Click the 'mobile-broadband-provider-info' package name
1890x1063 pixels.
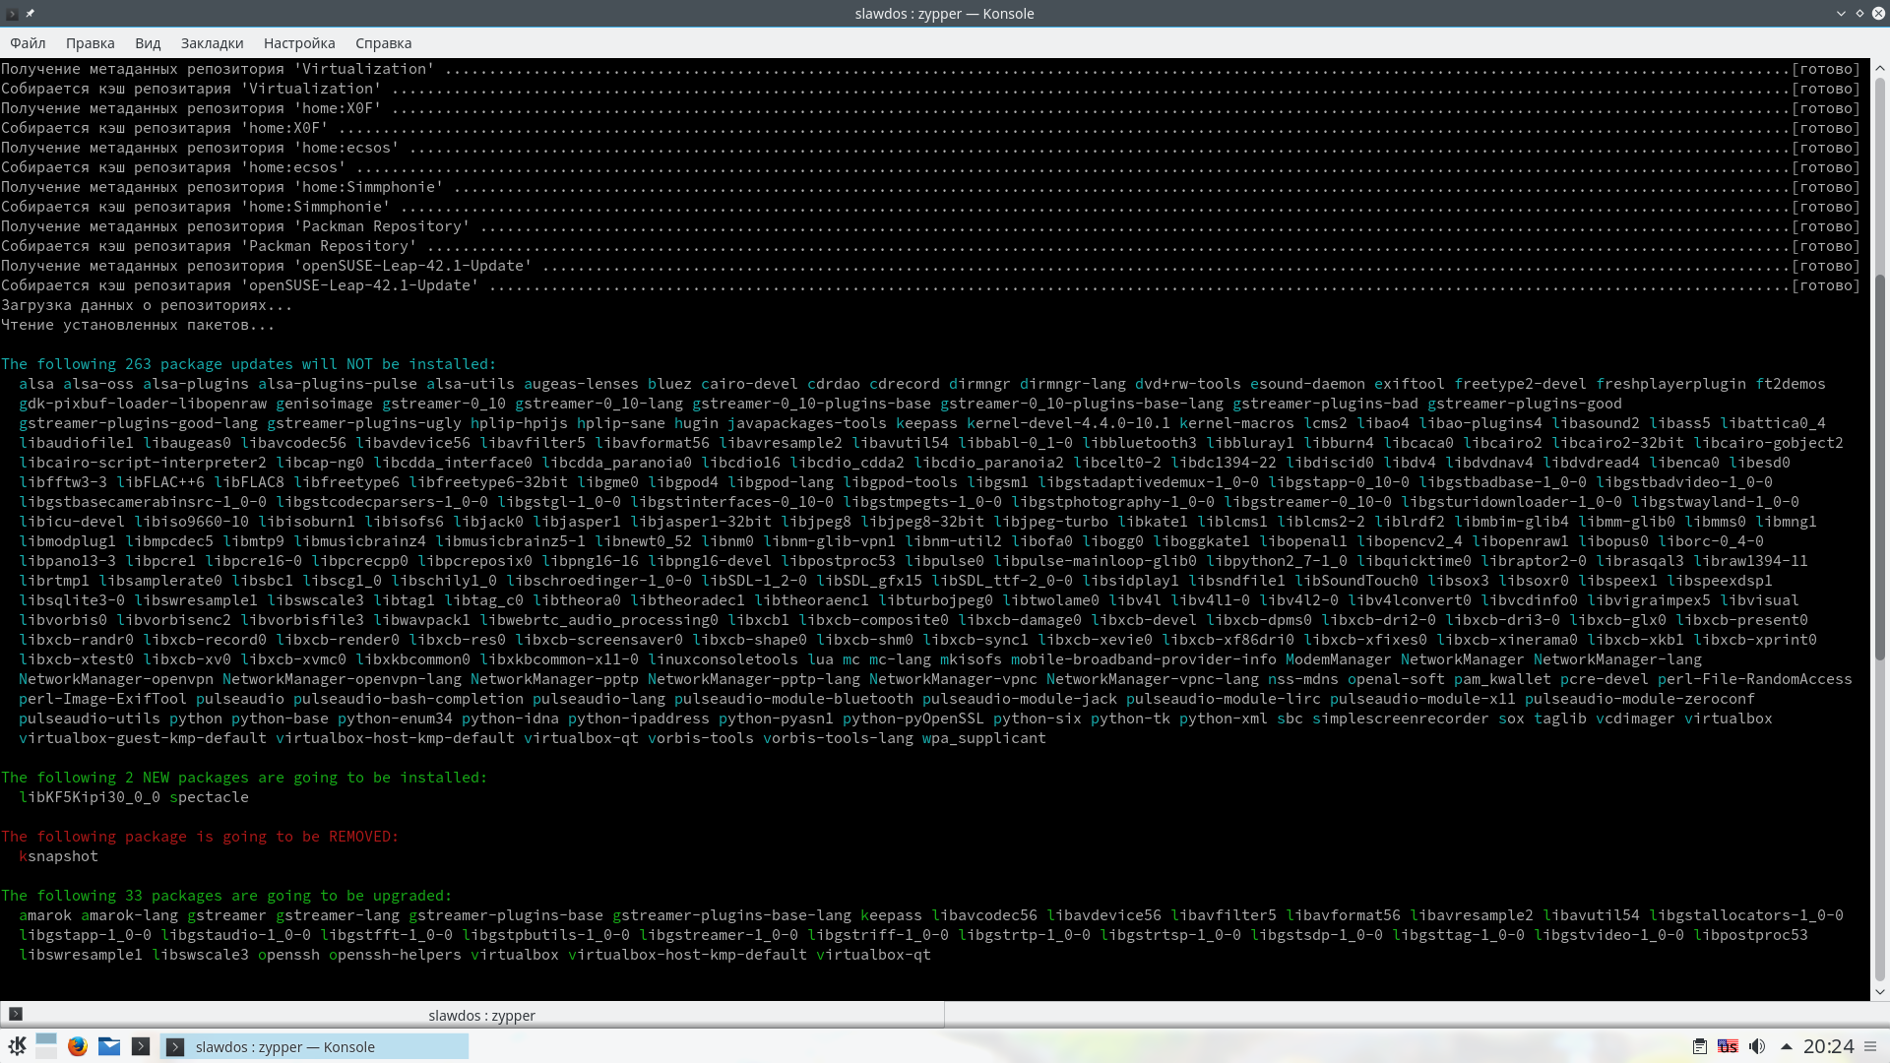(x=1143, y=659)
